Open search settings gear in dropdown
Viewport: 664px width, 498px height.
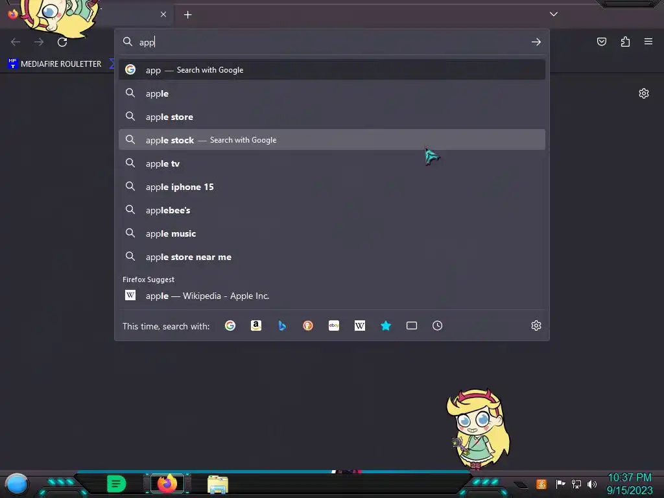pyautogui.click(x=536, y=326)
